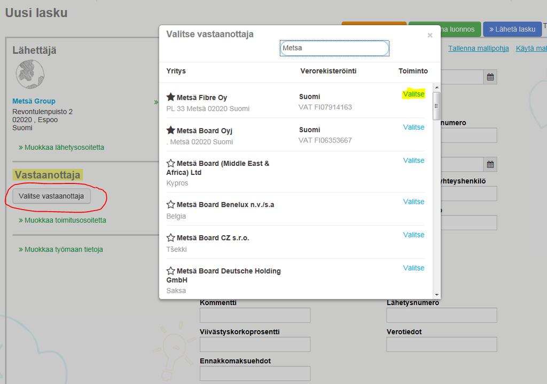Viewport: 547px width, 384px height.
Task: Toggle favorite star for Metsä Board Oyj
Action: tap(170, 130)
